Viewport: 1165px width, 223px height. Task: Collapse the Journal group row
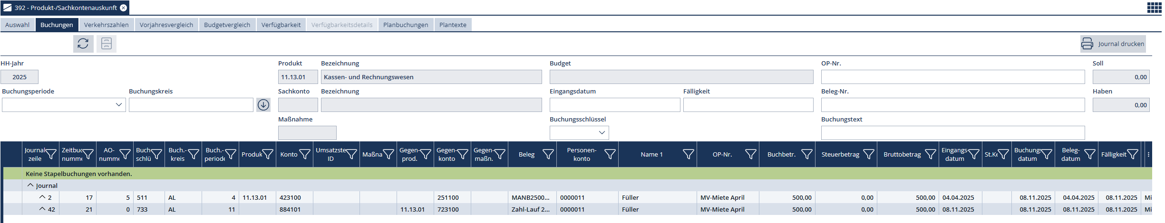30,186
